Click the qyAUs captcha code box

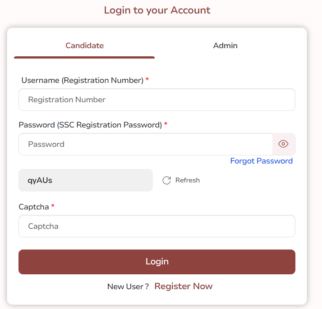(x=86, y=180)
